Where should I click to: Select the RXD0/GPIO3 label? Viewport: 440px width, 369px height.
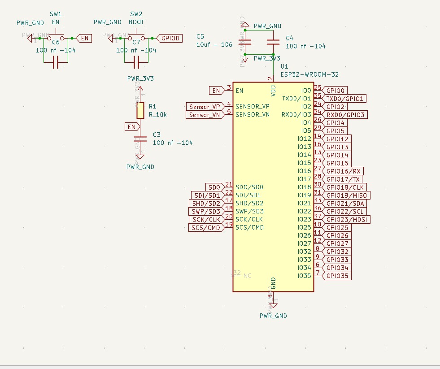point(344,115)
